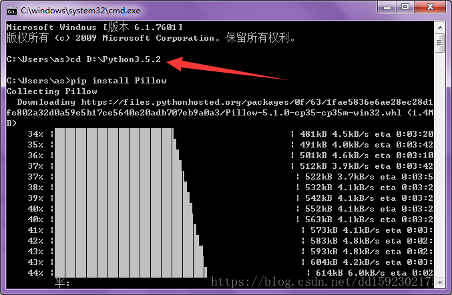Viewport: 452px width, 295px height.
Task: Click the scrollbar up arrow
Action: click(440, 27)
